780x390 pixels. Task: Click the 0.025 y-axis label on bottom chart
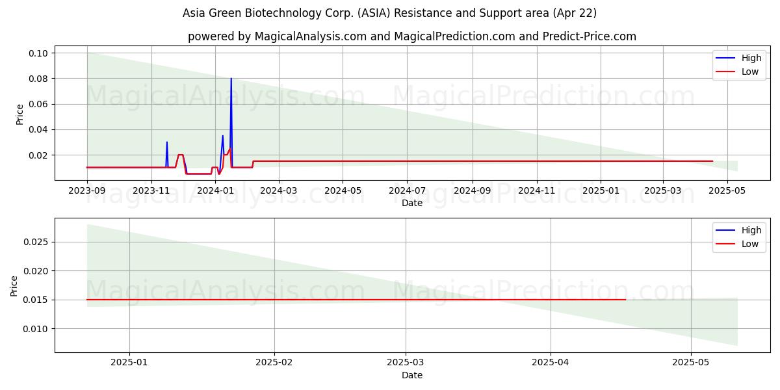tap(36, 242)
